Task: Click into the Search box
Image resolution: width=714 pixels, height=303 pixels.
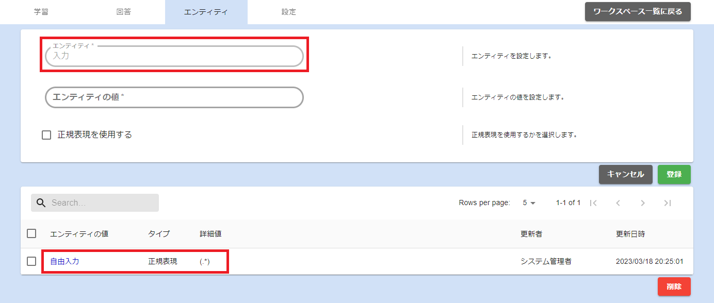Action: coord(102,203)
